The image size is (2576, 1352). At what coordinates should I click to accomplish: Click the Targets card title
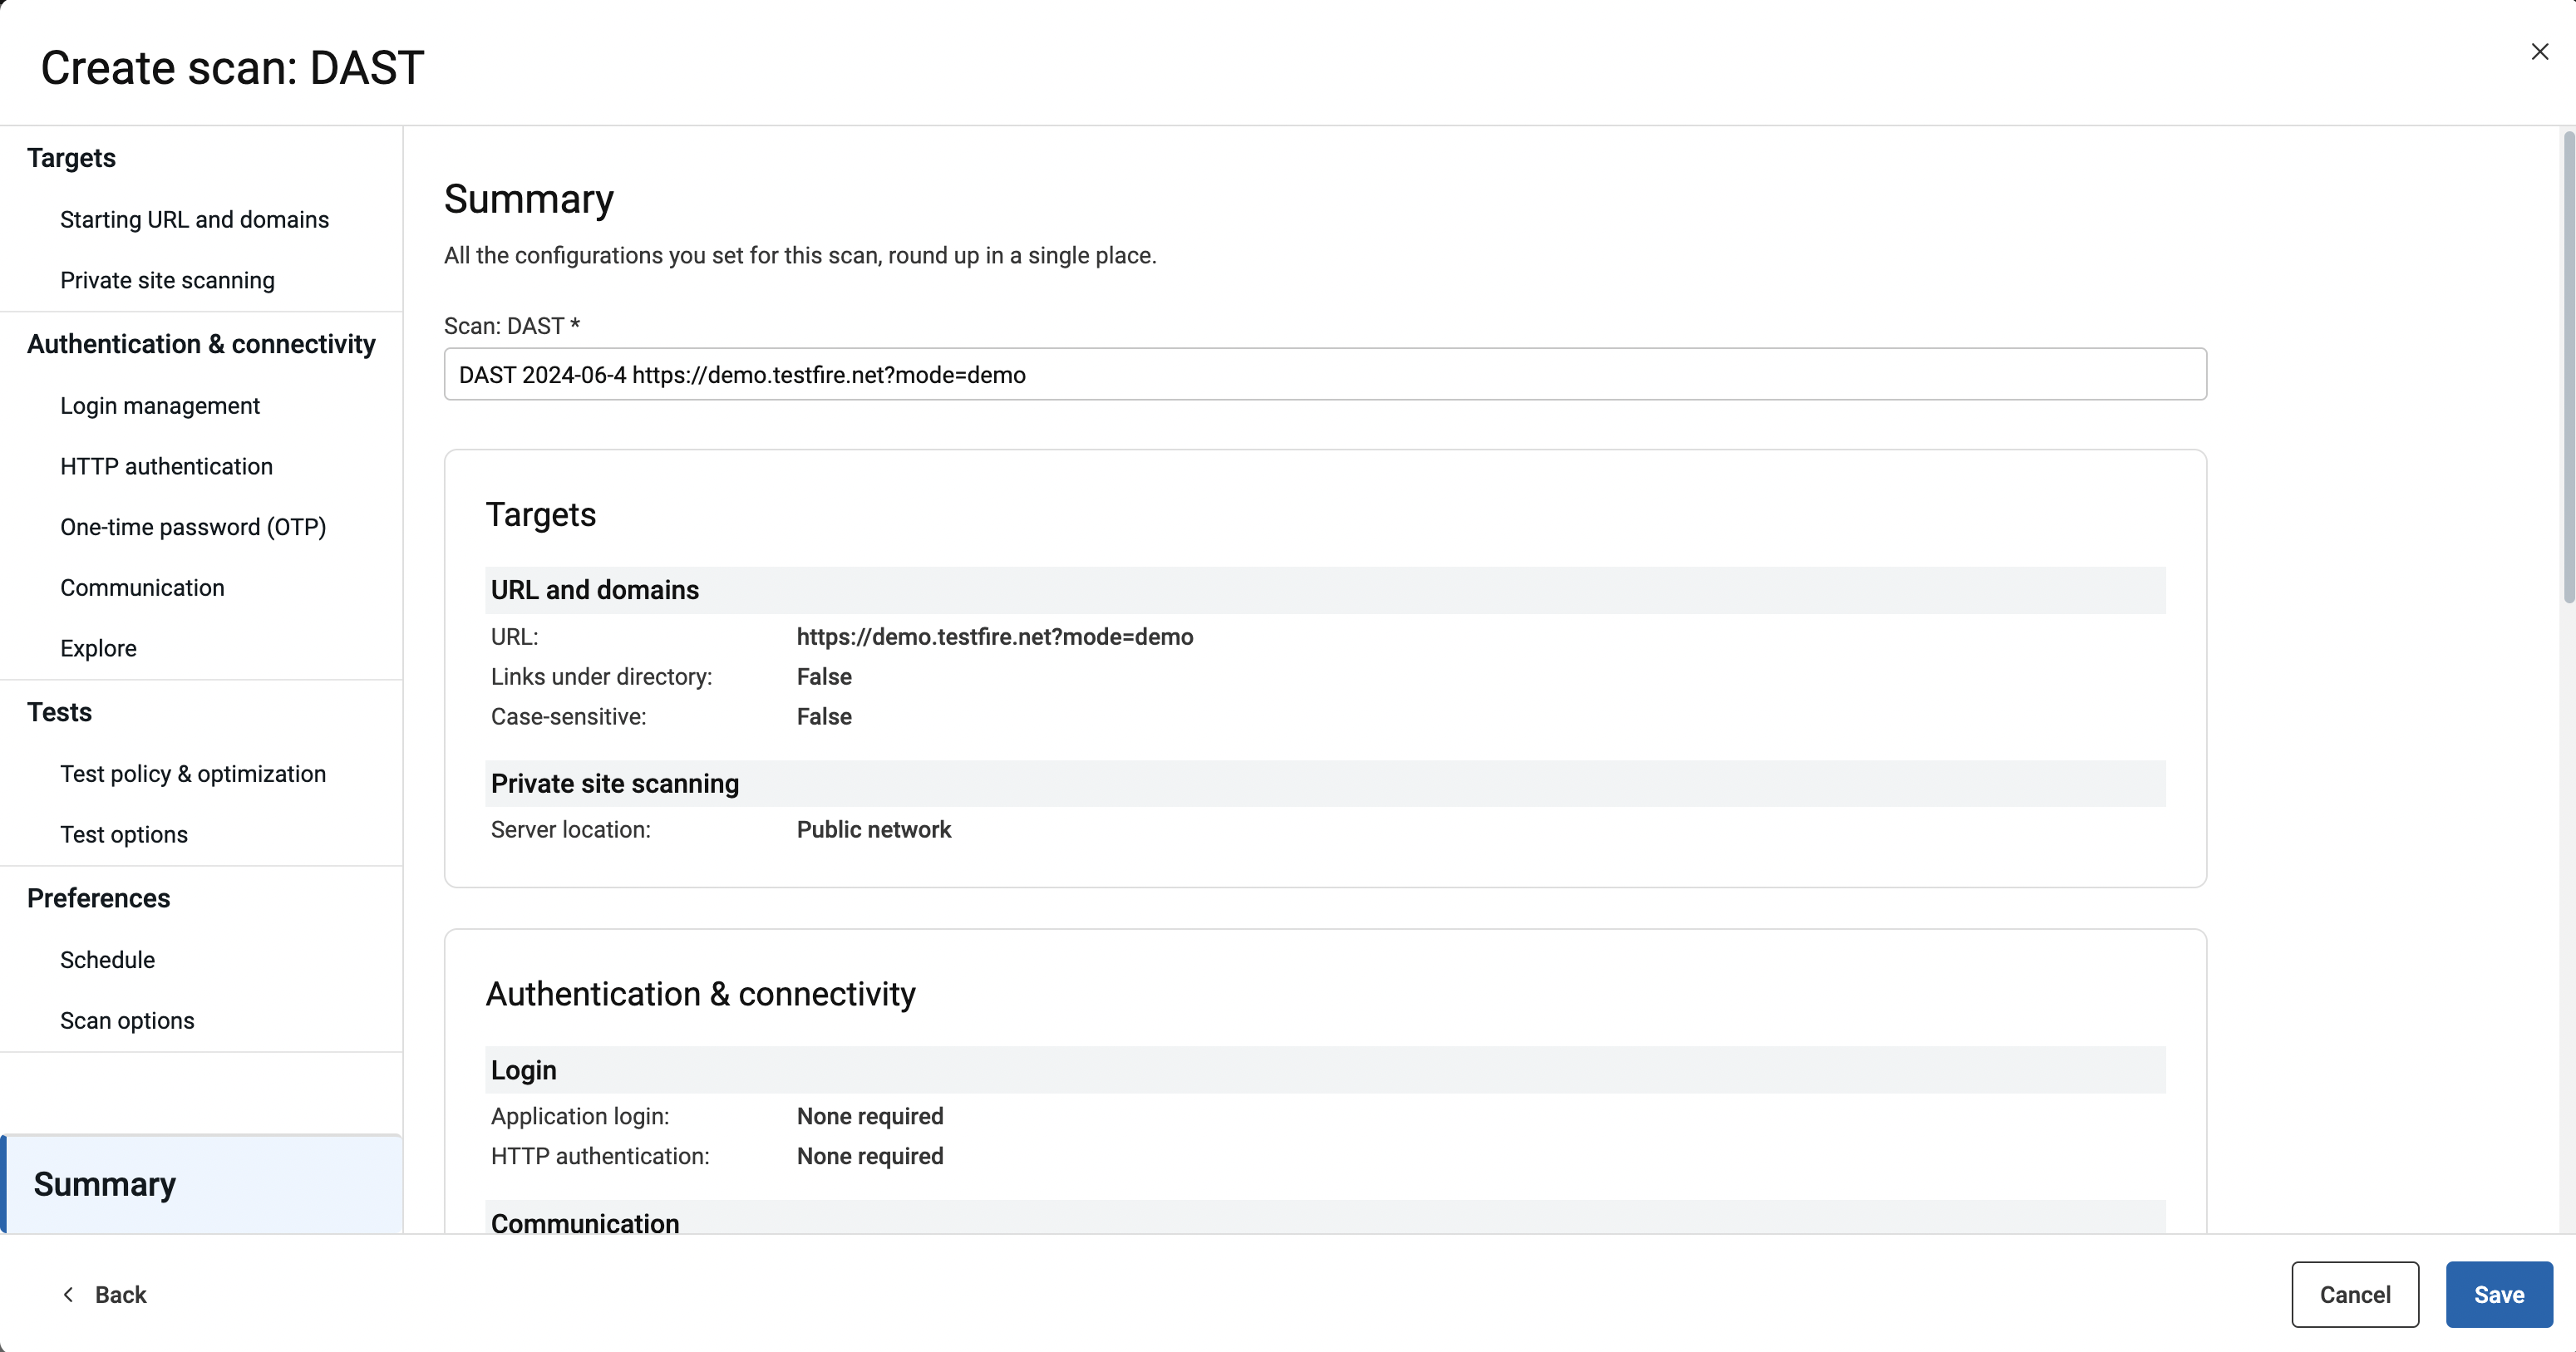pos(541,514)
